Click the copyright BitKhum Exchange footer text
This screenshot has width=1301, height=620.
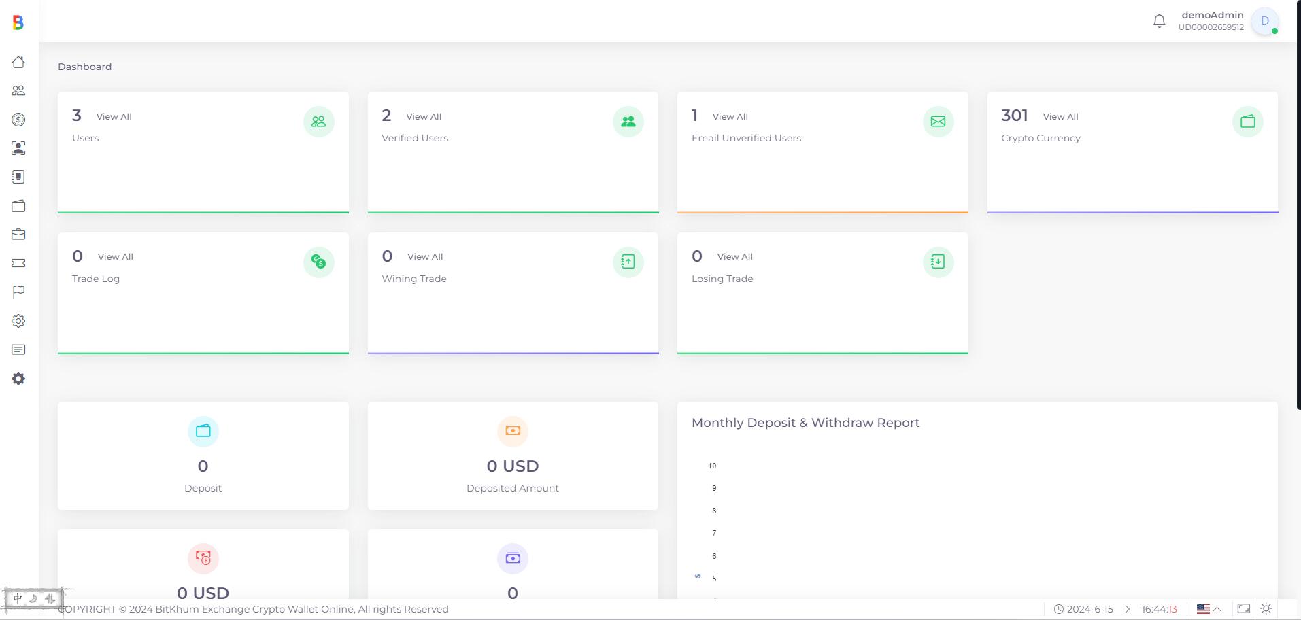[254, 609]
